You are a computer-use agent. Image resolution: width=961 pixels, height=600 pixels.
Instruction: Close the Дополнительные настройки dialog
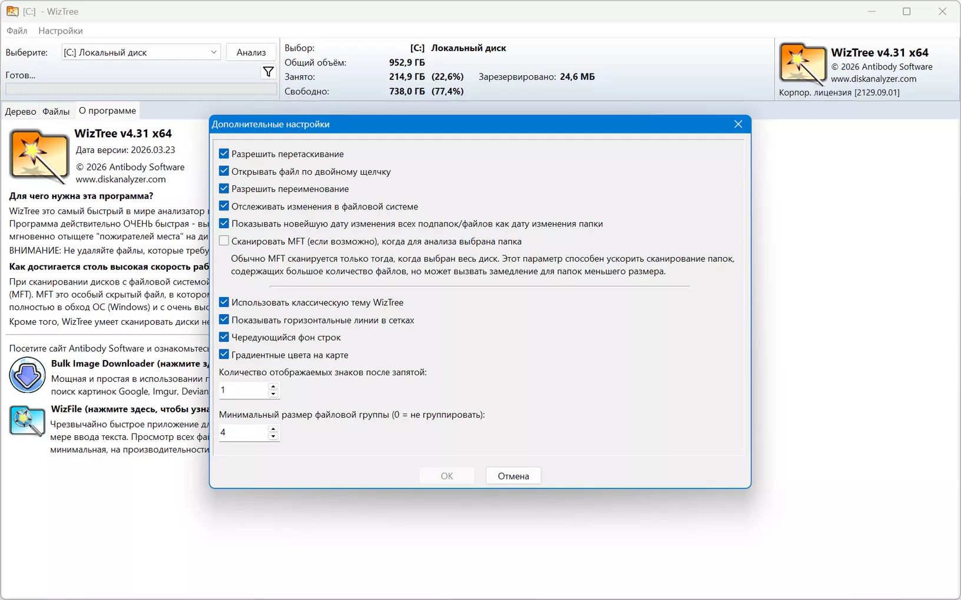[x=738, y=124]
